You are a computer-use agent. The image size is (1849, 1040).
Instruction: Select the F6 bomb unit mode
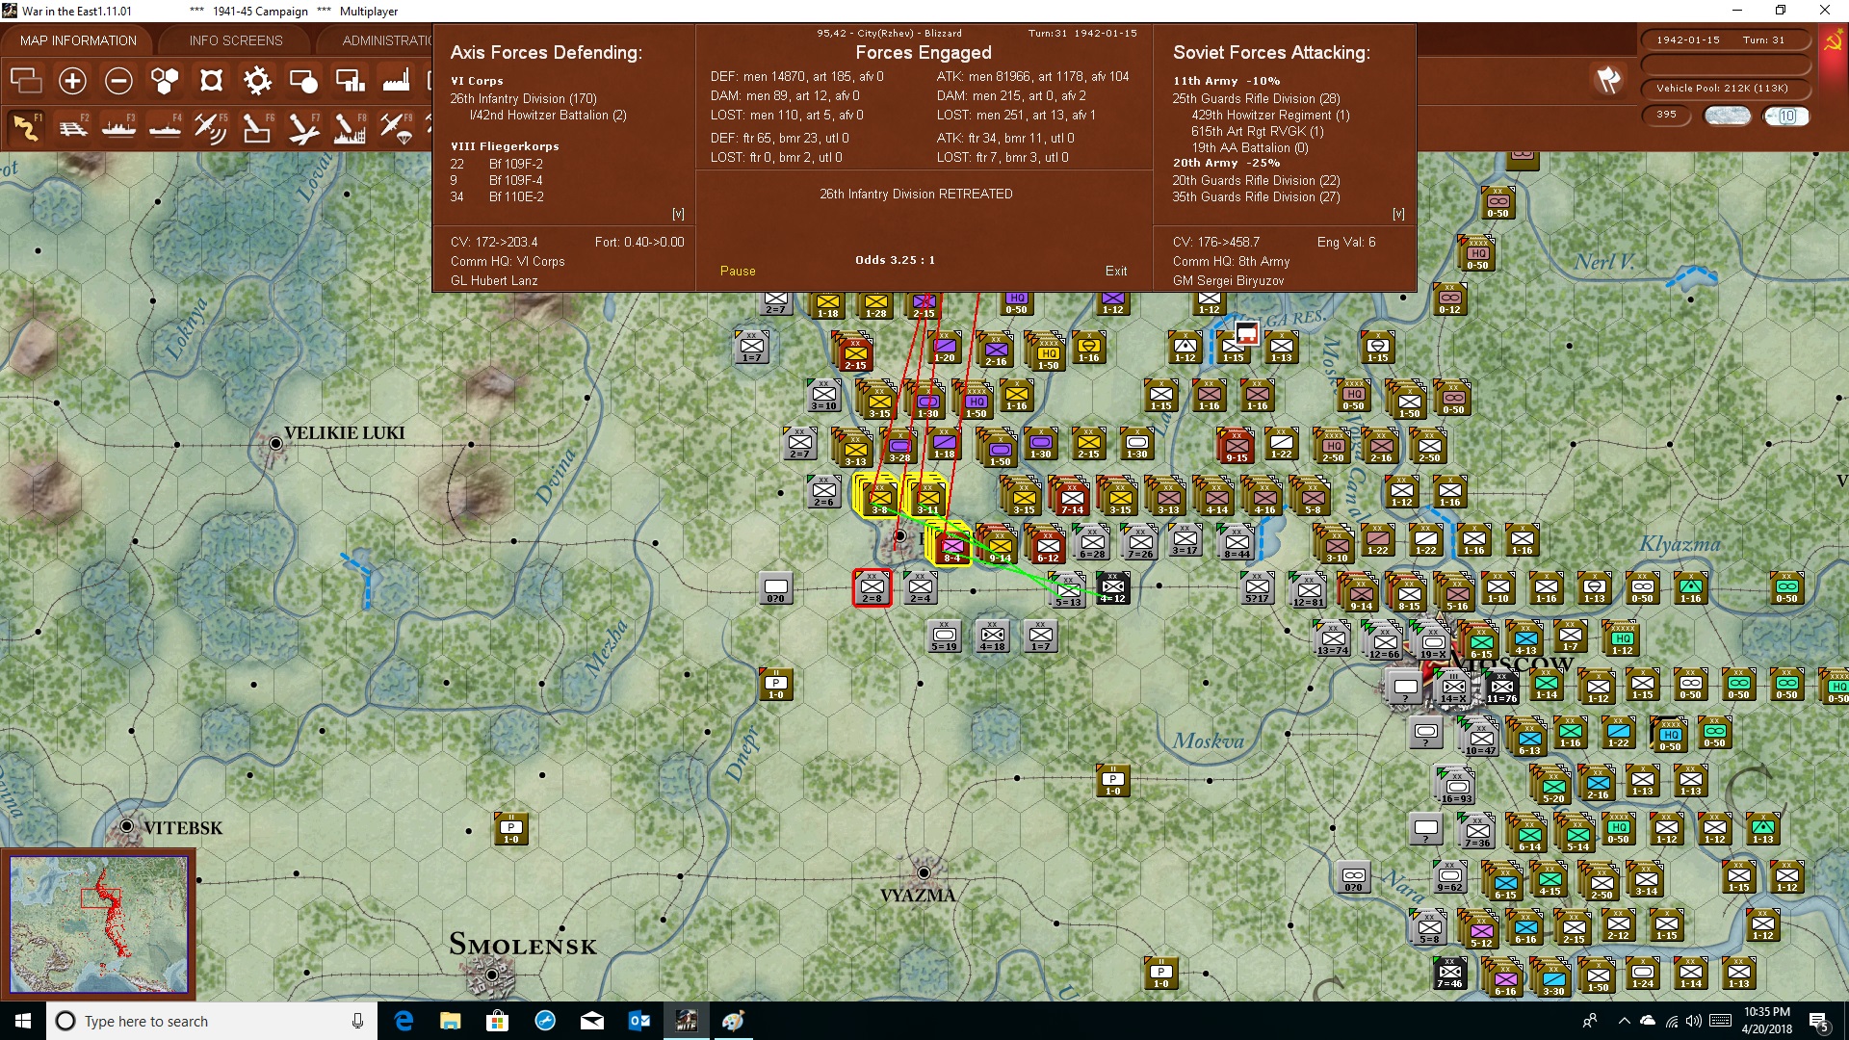[x=257, y=127]
